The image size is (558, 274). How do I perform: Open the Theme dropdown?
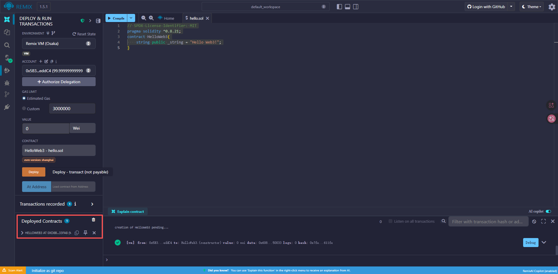[x=532, y=7]
